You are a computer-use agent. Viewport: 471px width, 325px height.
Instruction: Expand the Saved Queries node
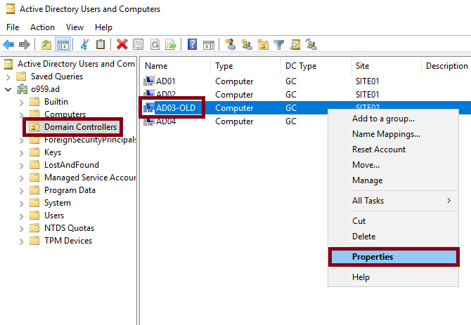point(8,77)
